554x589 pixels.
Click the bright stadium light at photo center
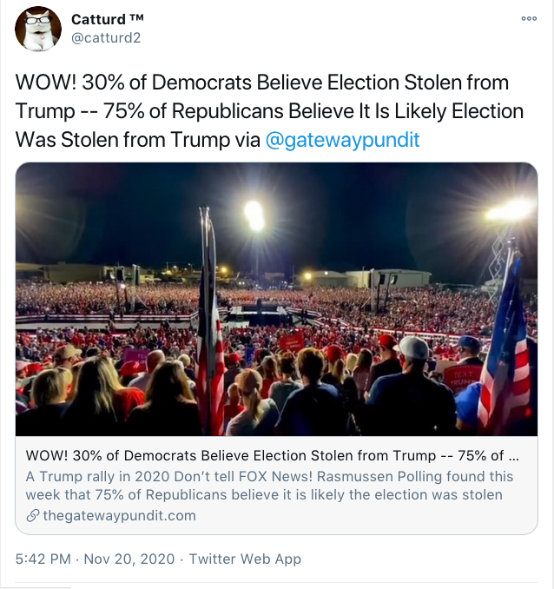pyautogui.click(x=254, y=215)
